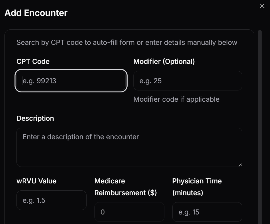Close the Add Encounter dialog
Viewport: 270px width, 224px height.
coord(262,6)
